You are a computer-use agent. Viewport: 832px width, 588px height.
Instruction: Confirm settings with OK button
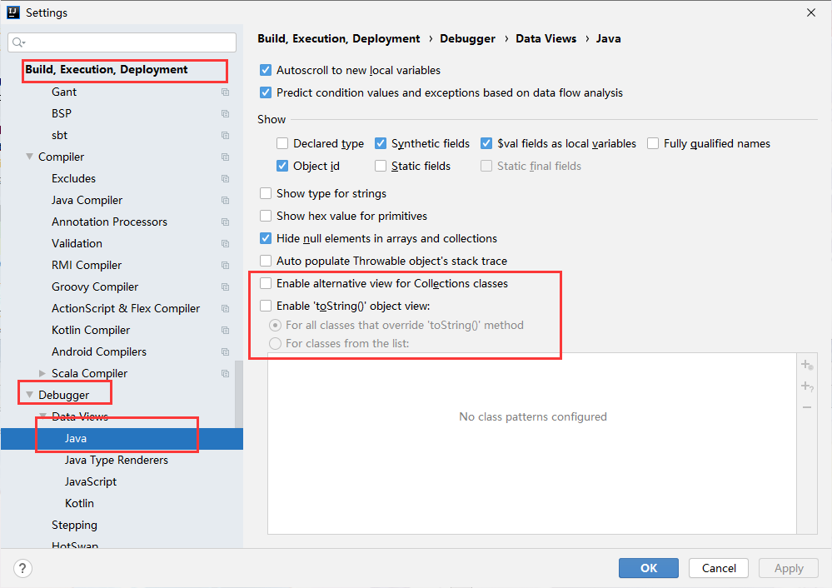[x=649, y=568]
